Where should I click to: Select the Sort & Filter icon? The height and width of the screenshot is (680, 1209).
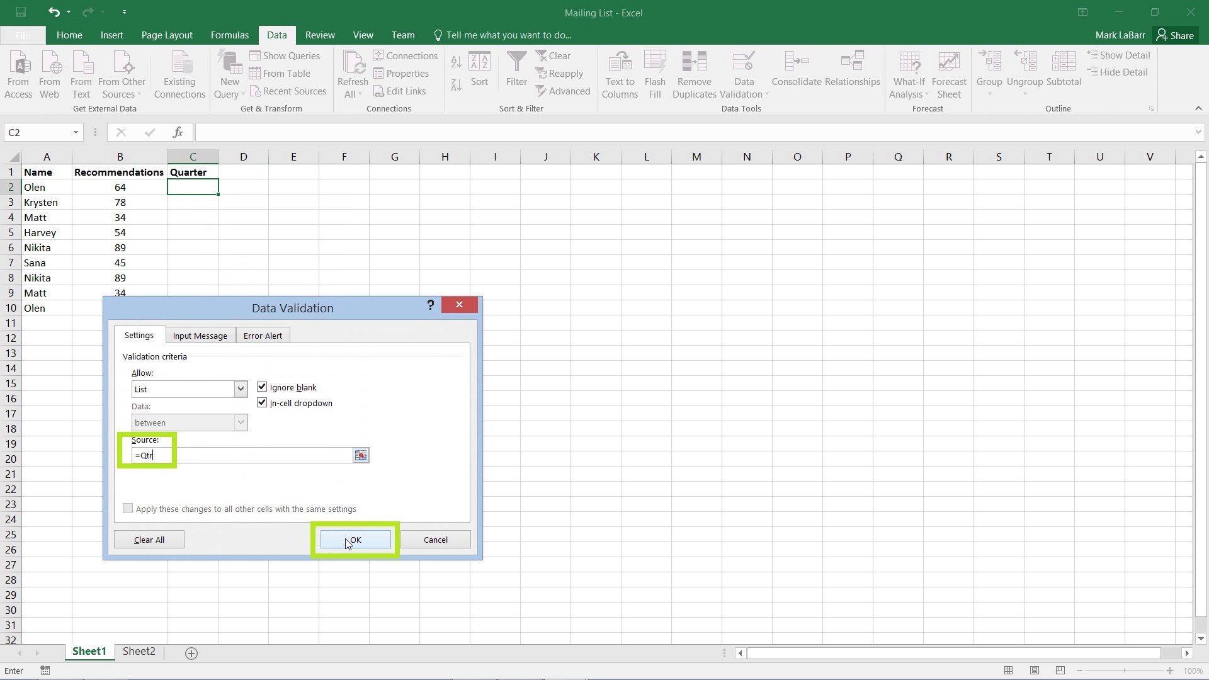tap(521, 108)
